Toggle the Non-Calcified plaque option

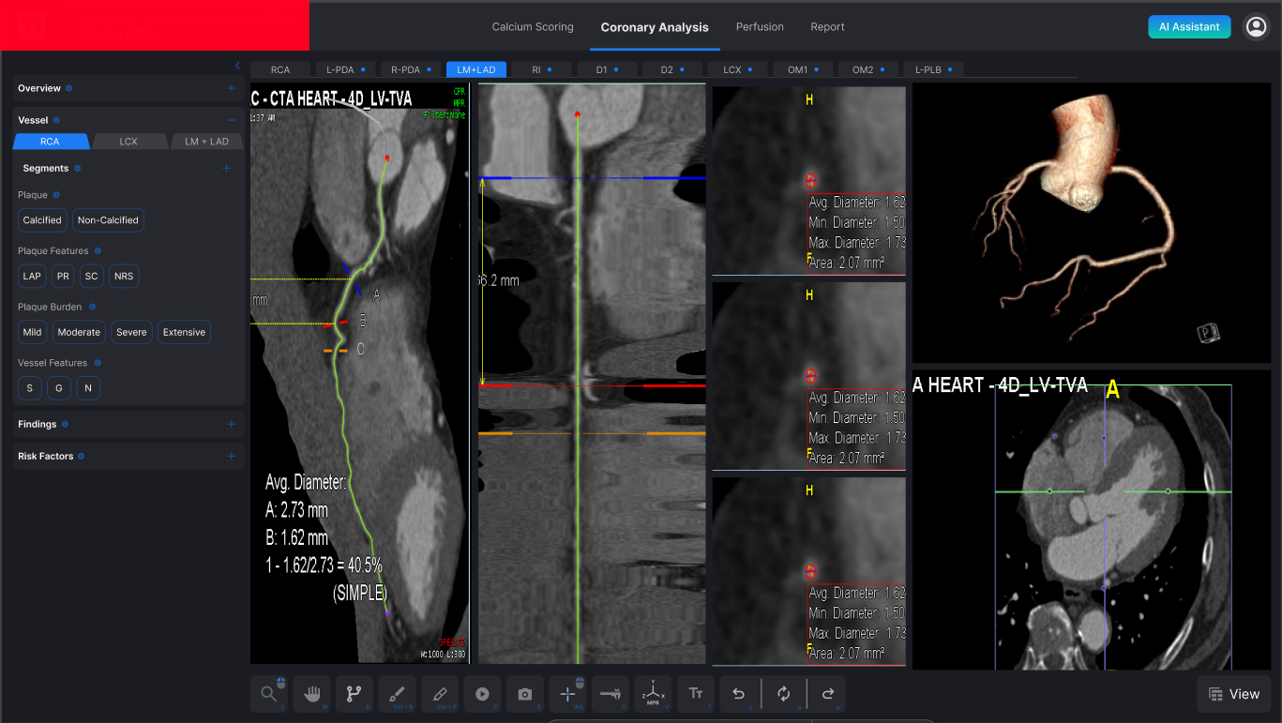pos(108,220)
